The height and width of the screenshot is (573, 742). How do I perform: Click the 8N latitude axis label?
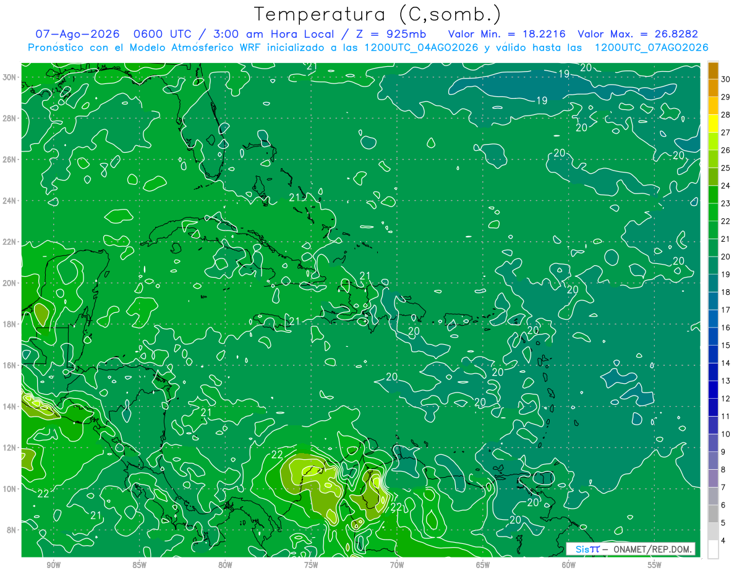tap(12, 530)
